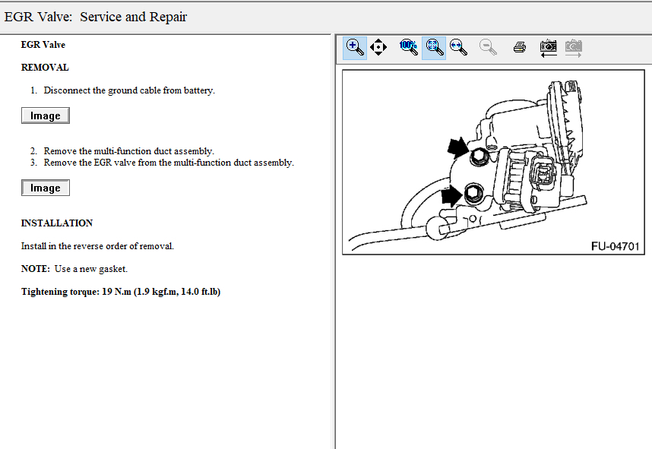Open Image button under step 3
Screen dimensions: 652x449
[46, 188]
